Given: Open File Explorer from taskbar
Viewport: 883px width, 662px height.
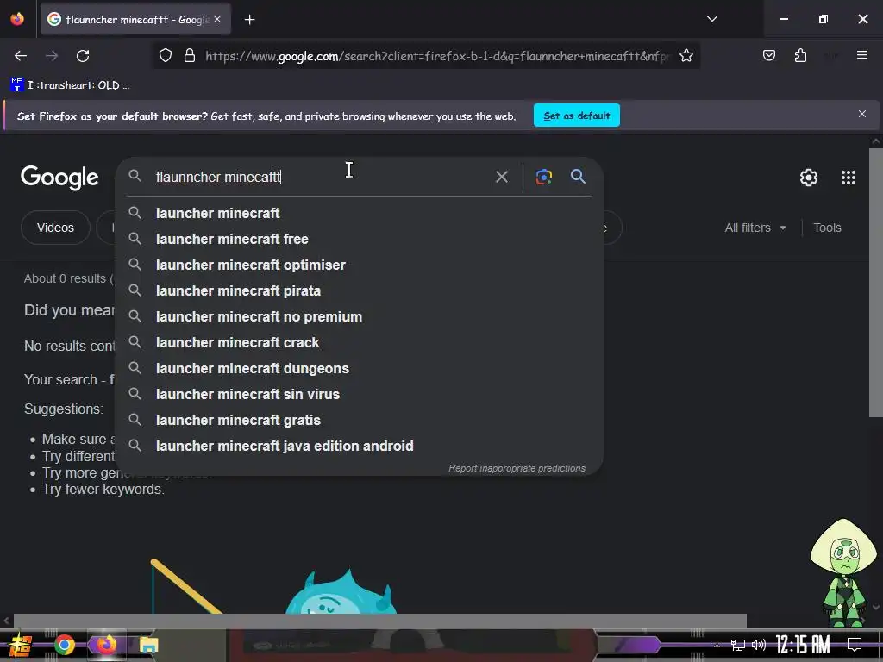Looking at the screenshot, I should click(x=148, y=645).
